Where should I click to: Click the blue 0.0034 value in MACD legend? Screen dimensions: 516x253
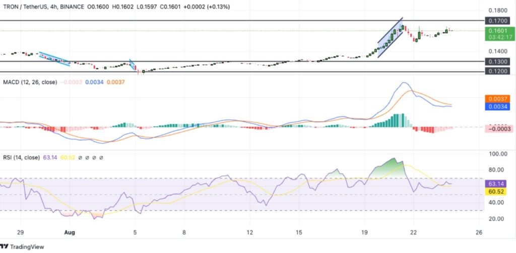94,82
